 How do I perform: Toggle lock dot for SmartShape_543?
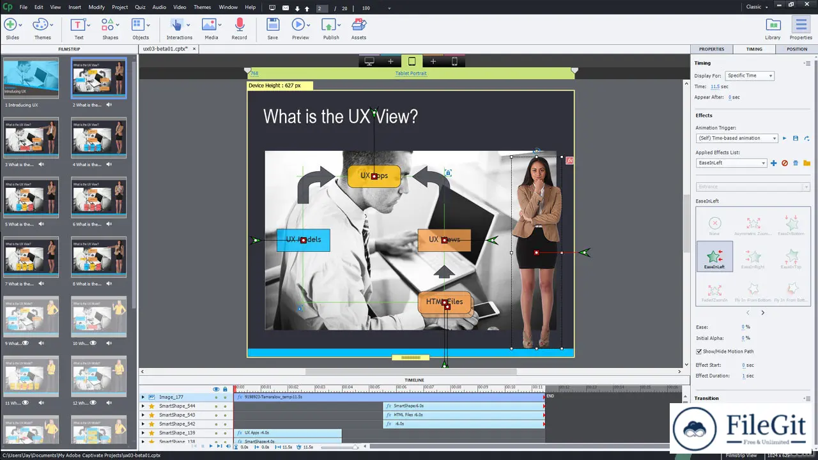point(225,415)
